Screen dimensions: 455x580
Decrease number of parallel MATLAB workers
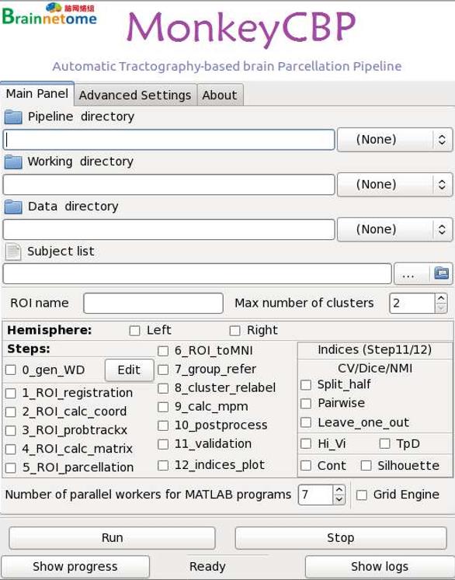[339, 499]
